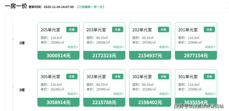The height and width of the screenshot is (111, 229).
Task: Click 询底价 link on unit 302
Action: [164, 94]
